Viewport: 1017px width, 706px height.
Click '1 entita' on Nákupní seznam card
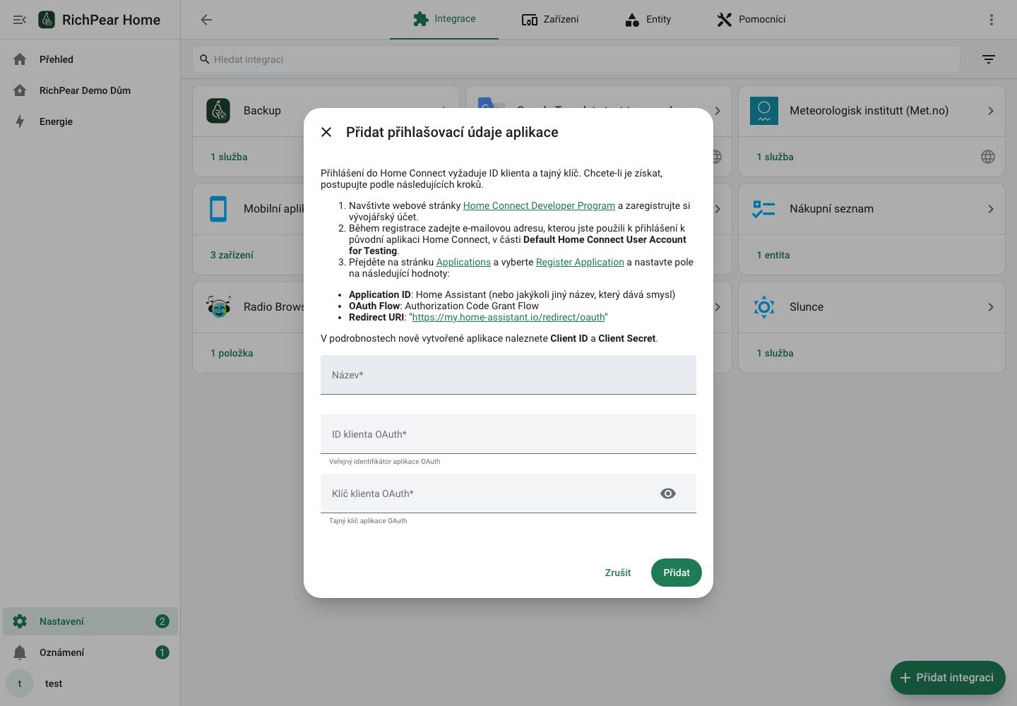(773, 255)
